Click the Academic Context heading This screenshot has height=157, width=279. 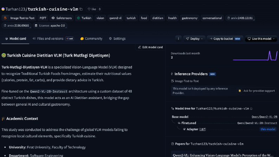click(22, 119)
